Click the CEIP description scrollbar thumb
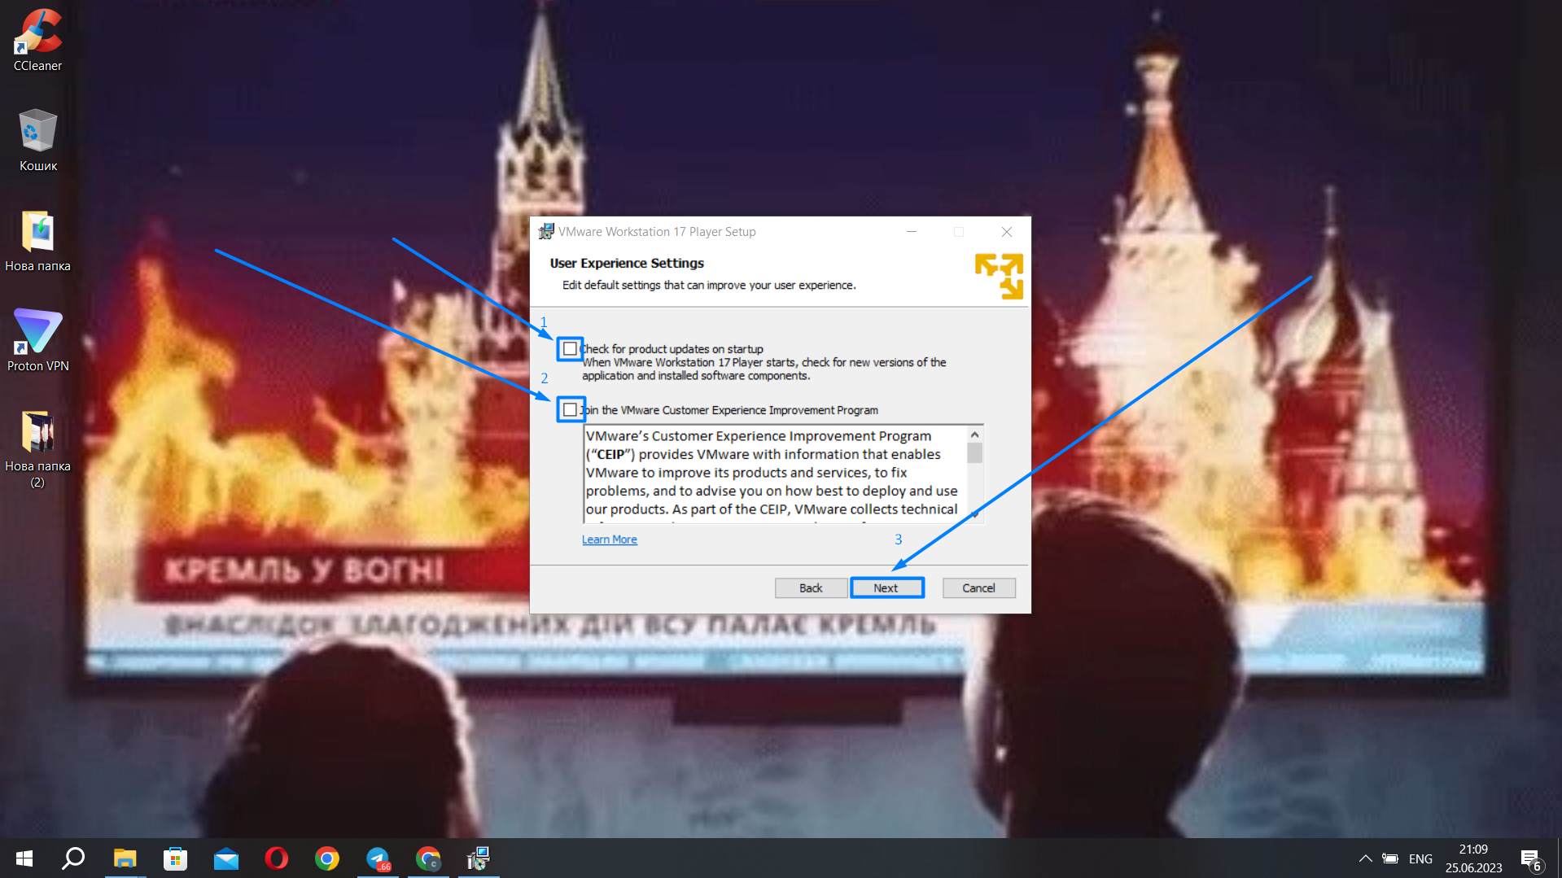The height and width of the screenshot is (878, 1562). click(974, 452)
